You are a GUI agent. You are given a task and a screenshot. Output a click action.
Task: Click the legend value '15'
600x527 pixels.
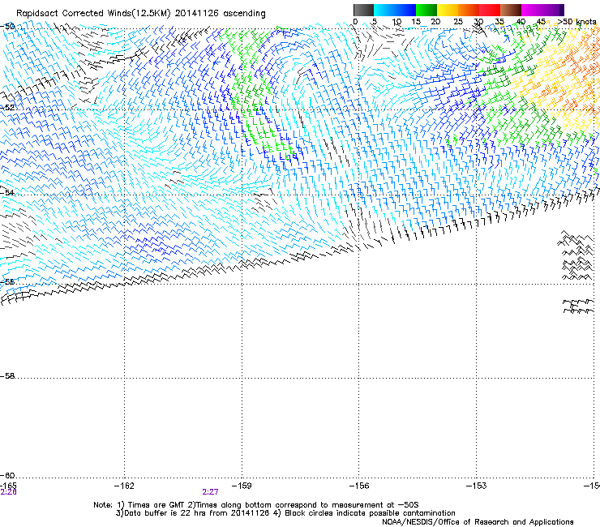point(416,22)
